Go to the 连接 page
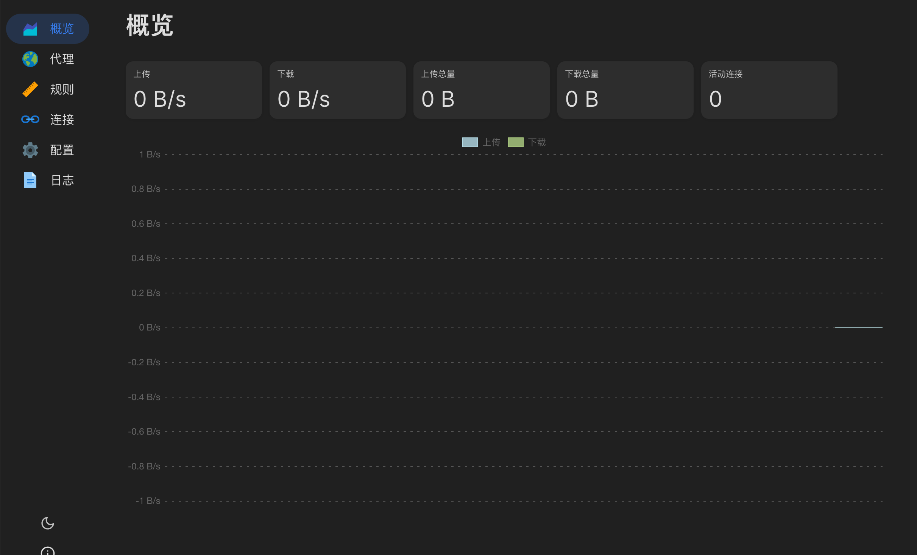This screenshot has width=917, height=555. tap(48, 120)
